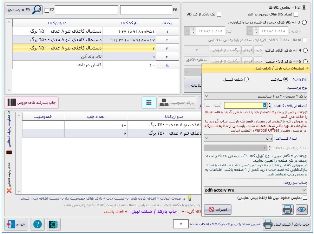Image resolution: width=314 pixels, height=234 pixels.
Task: Open print preview with the eye icon
Action: [x=301, y=209]
